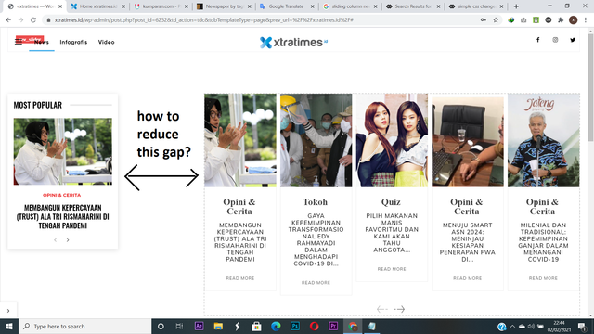Screen dimensions: 594x334
Task: Open the Most Popular post thumbnail
Action: pos(63,151)
